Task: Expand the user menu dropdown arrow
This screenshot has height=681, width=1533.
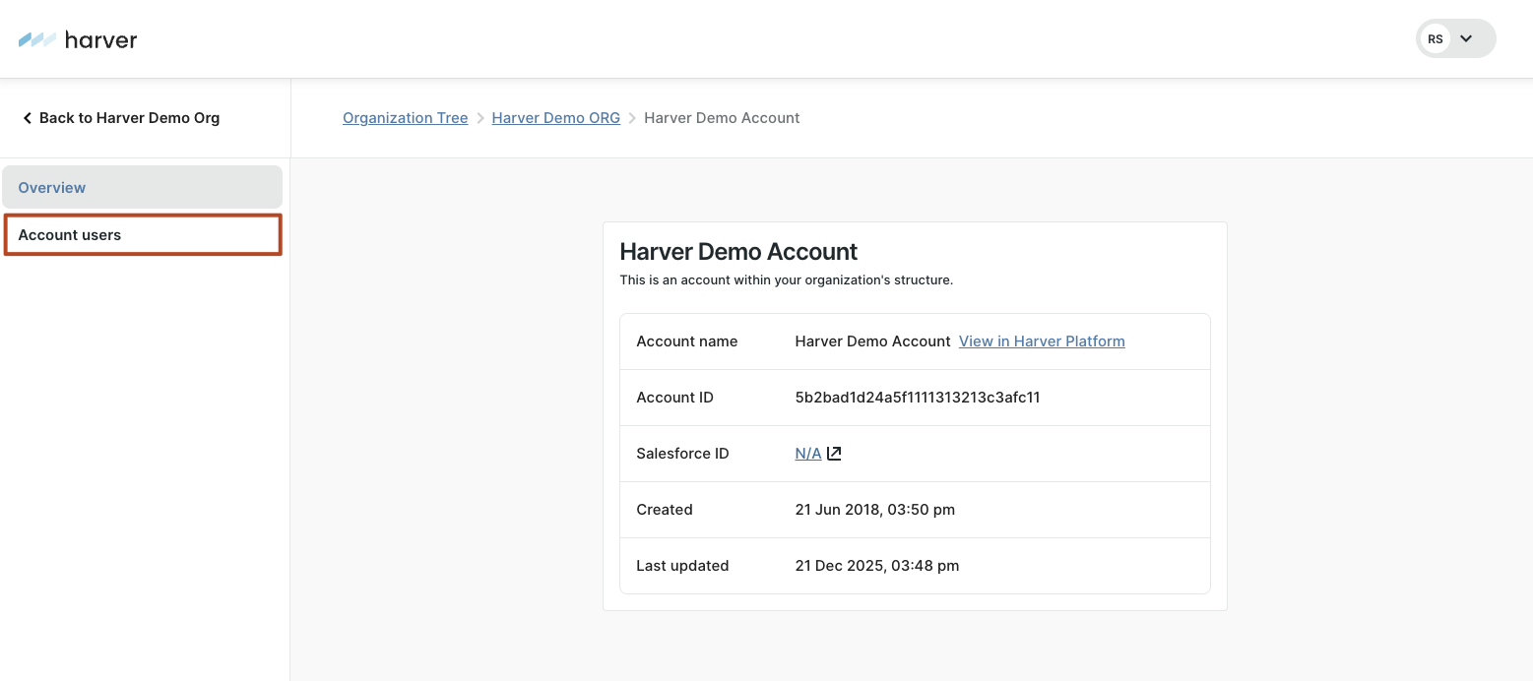Action: coord(1466,39)
